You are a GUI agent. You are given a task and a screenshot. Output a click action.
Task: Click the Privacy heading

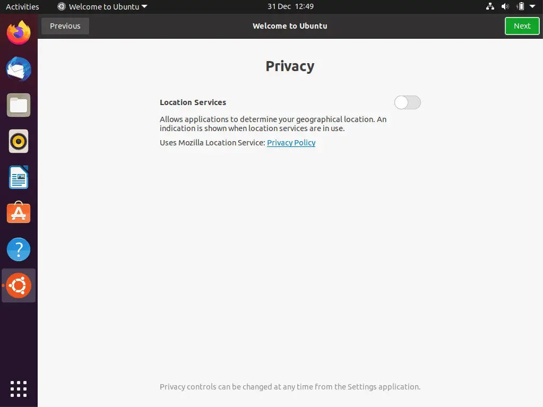pos(290,66)
